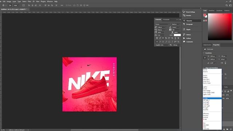Click the flip horizontal icon in Transform
The image size is (233, 131).
pyautogui.click(x=222, y=63)
